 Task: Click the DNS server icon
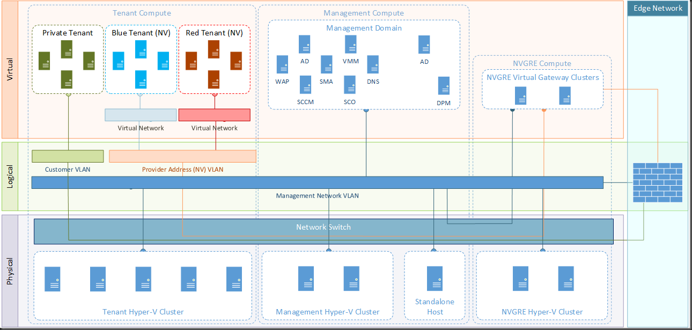point(373,64)
